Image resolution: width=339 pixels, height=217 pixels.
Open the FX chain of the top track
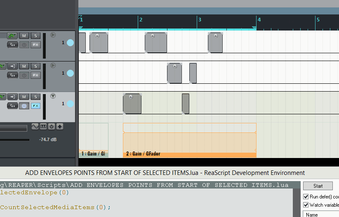pos(35,45)
